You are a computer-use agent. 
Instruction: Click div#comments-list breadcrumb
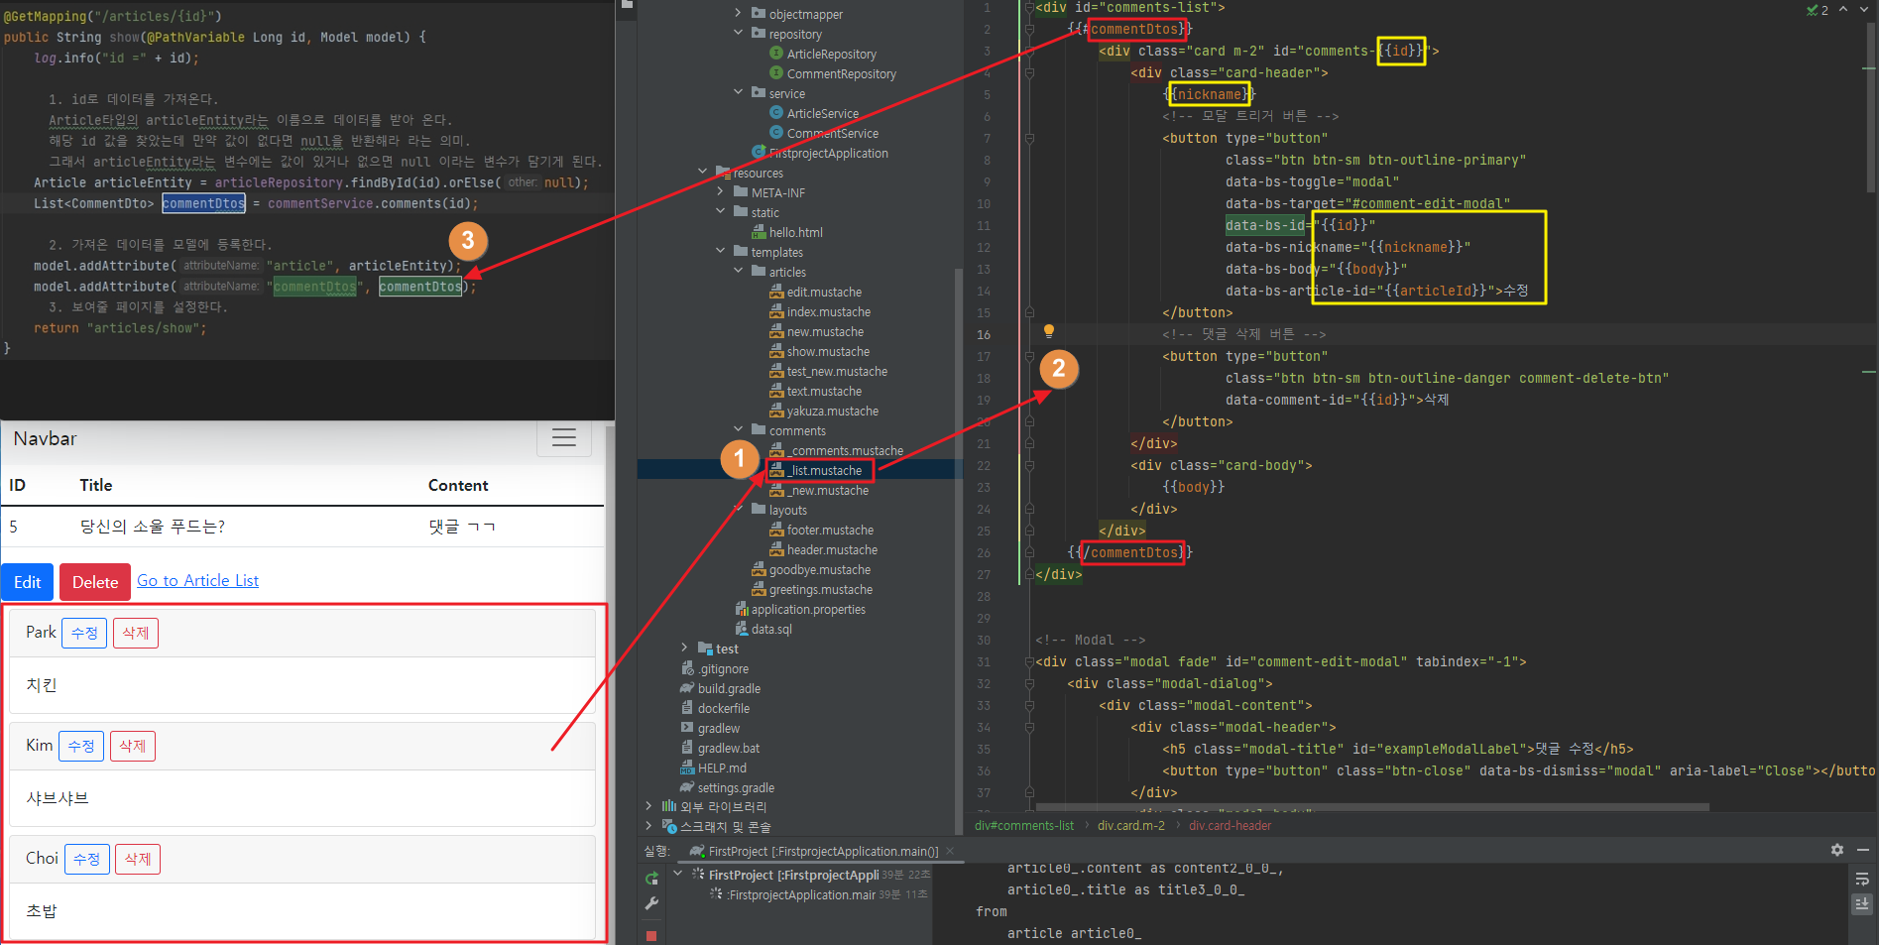[x=1024, y=826]
